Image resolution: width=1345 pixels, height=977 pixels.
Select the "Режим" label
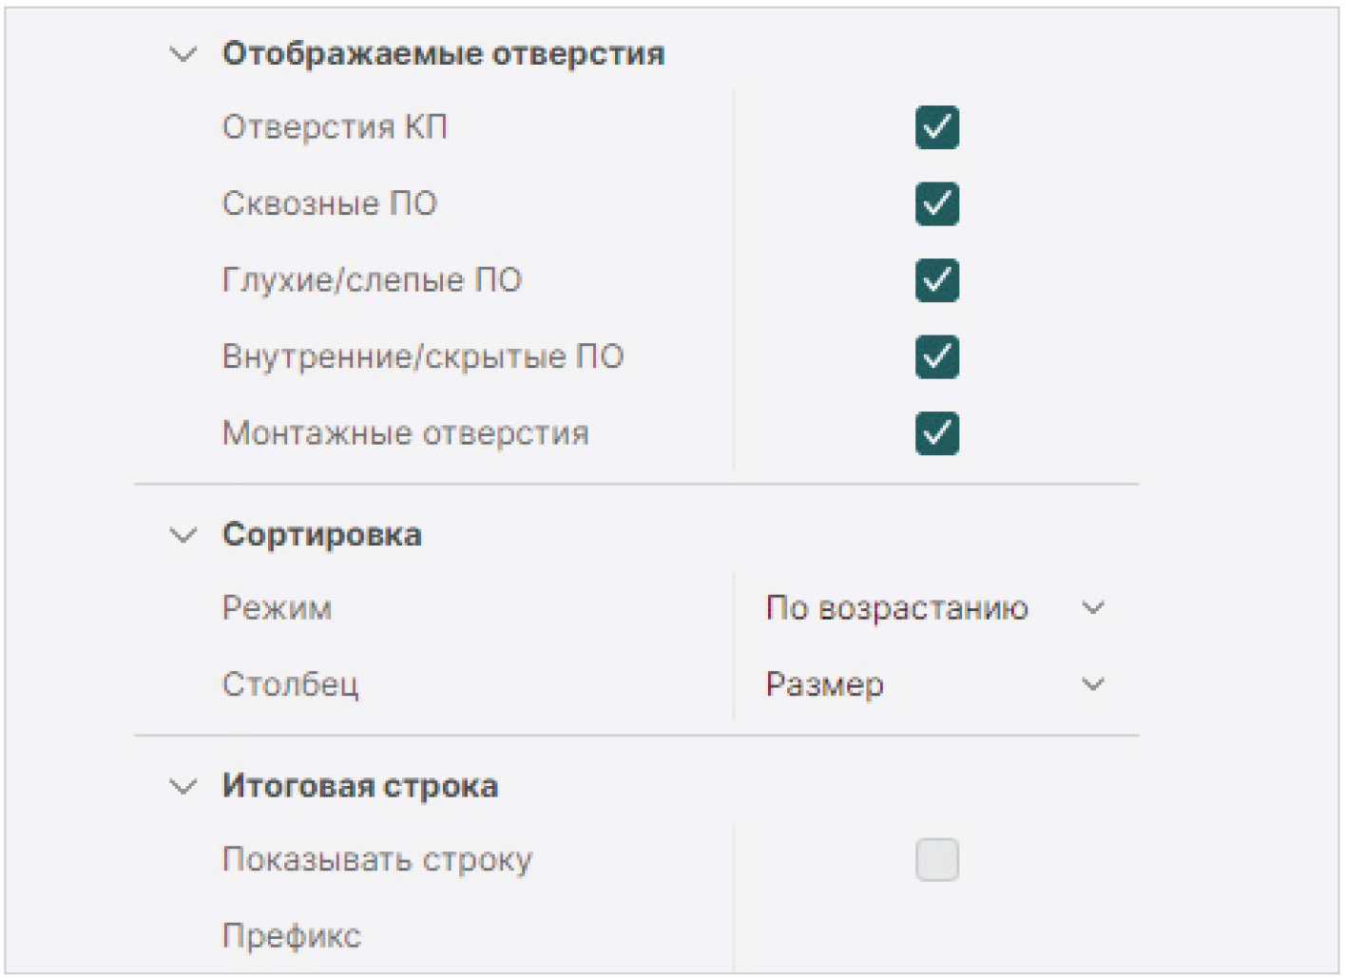click(x=277, y=608)
